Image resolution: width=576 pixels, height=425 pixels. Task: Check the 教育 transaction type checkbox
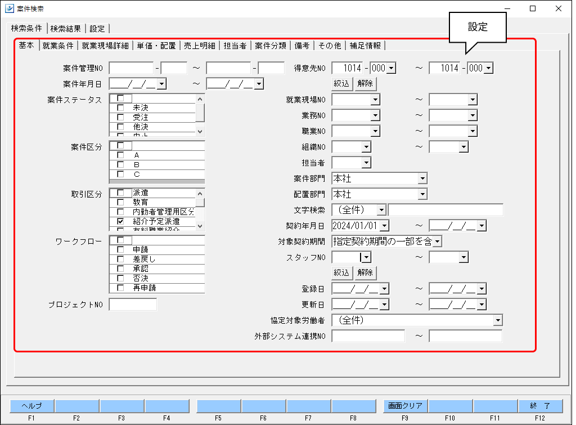[120, 202]
